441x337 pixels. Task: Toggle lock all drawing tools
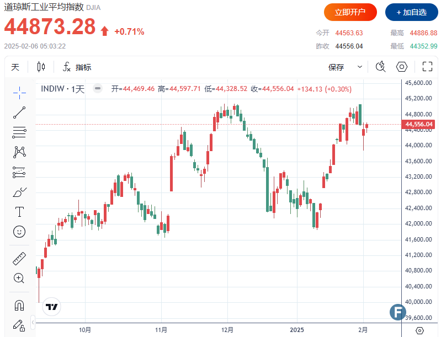click(19, 324)
